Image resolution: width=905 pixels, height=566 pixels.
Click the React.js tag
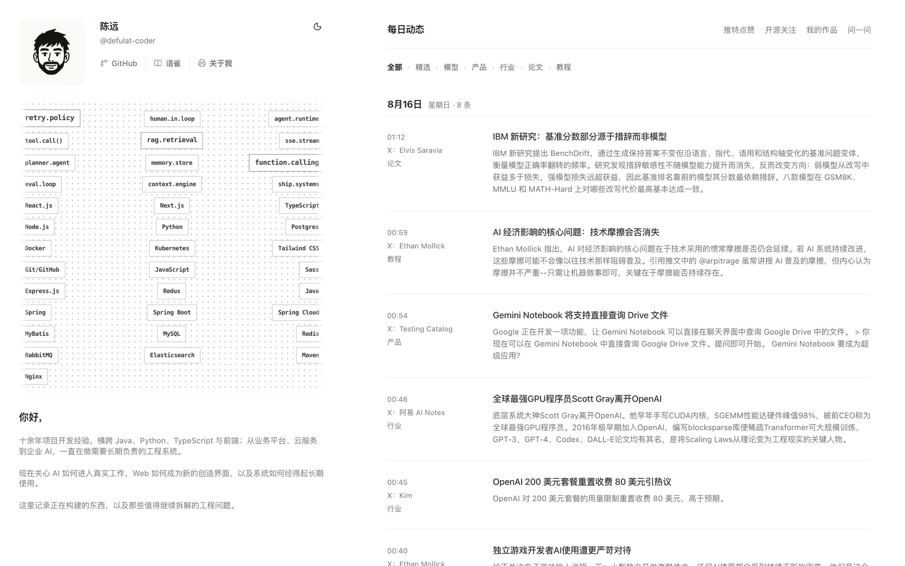tap(39, 206)
